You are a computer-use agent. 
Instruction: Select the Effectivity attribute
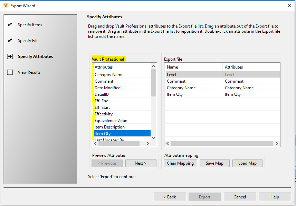pos(104,114)
